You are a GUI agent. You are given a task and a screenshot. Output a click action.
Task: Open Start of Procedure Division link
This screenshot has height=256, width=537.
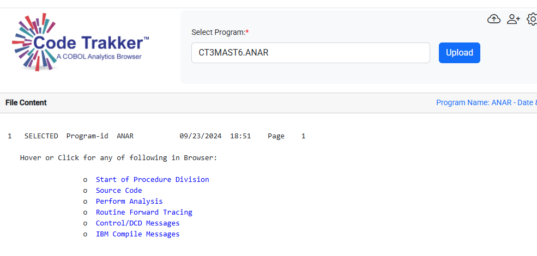coord(152,179)
